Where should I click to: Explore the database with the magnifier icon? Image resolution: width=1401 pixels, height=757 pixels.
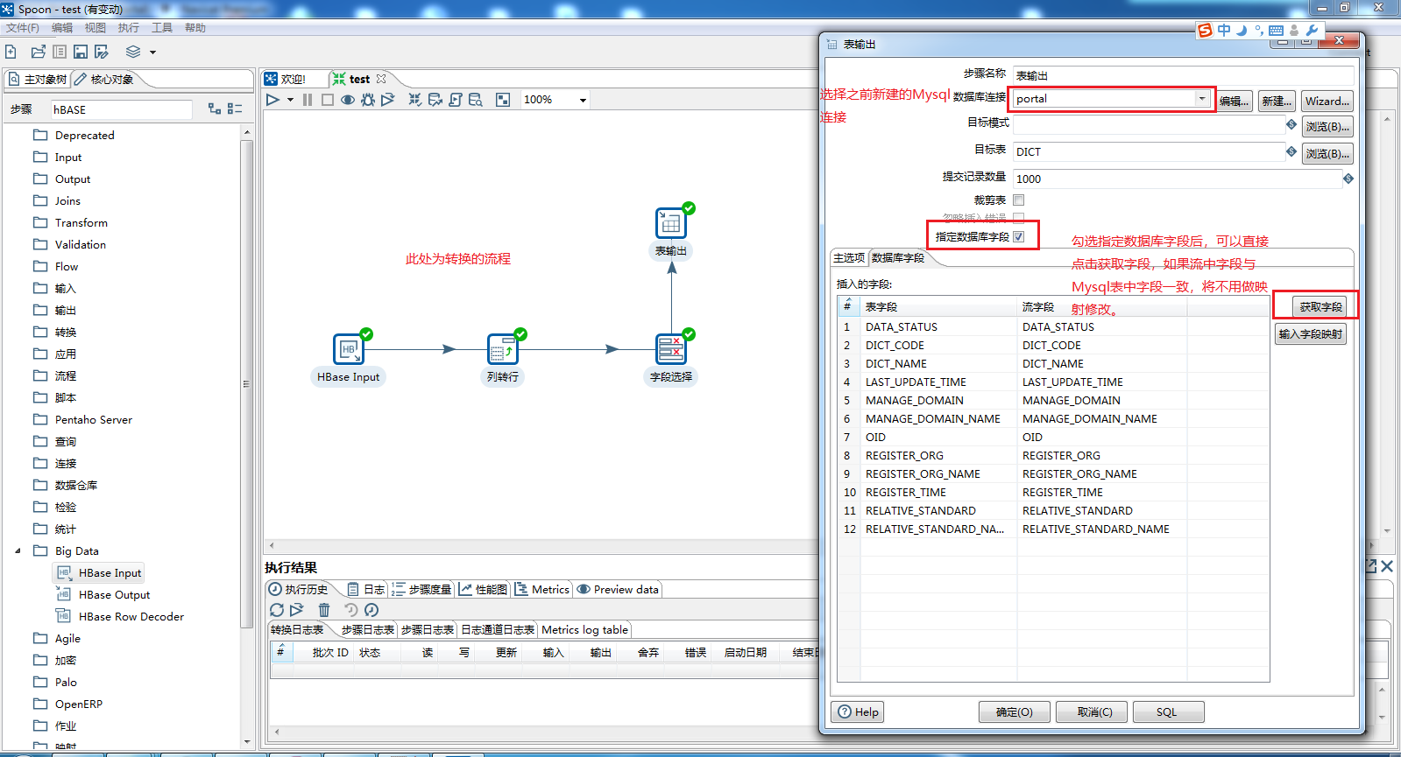(x=476, y=100)
